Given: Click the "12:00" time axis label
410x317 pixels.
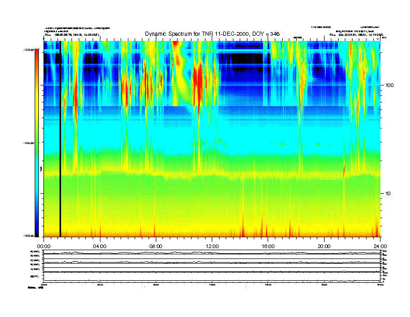Looking at the screenshot, I should coord(212,247).
